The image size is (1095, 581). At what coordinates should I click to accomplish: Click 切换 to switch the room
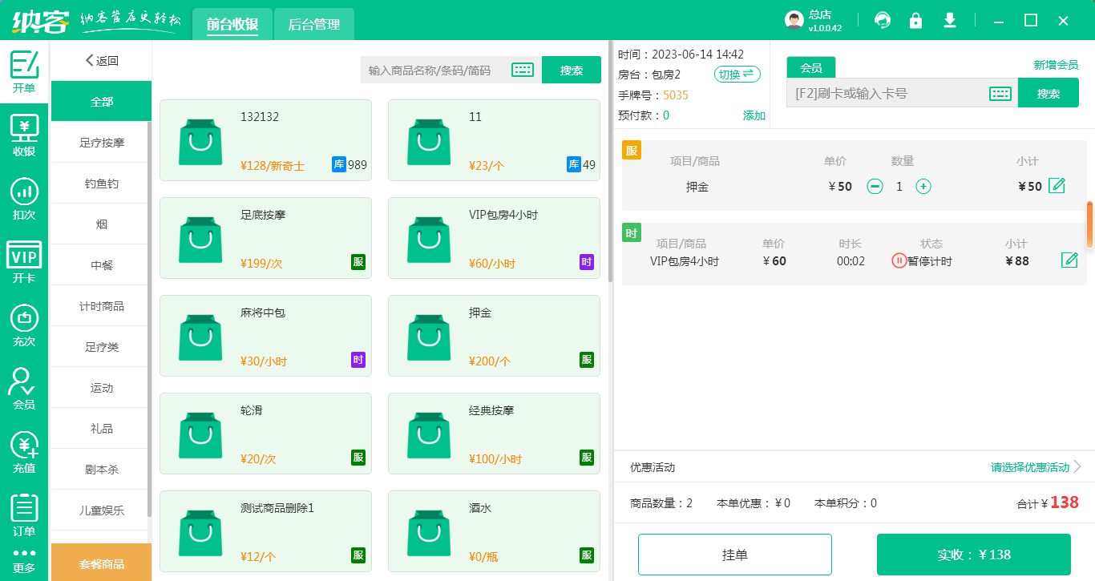(x=737, y=74)
